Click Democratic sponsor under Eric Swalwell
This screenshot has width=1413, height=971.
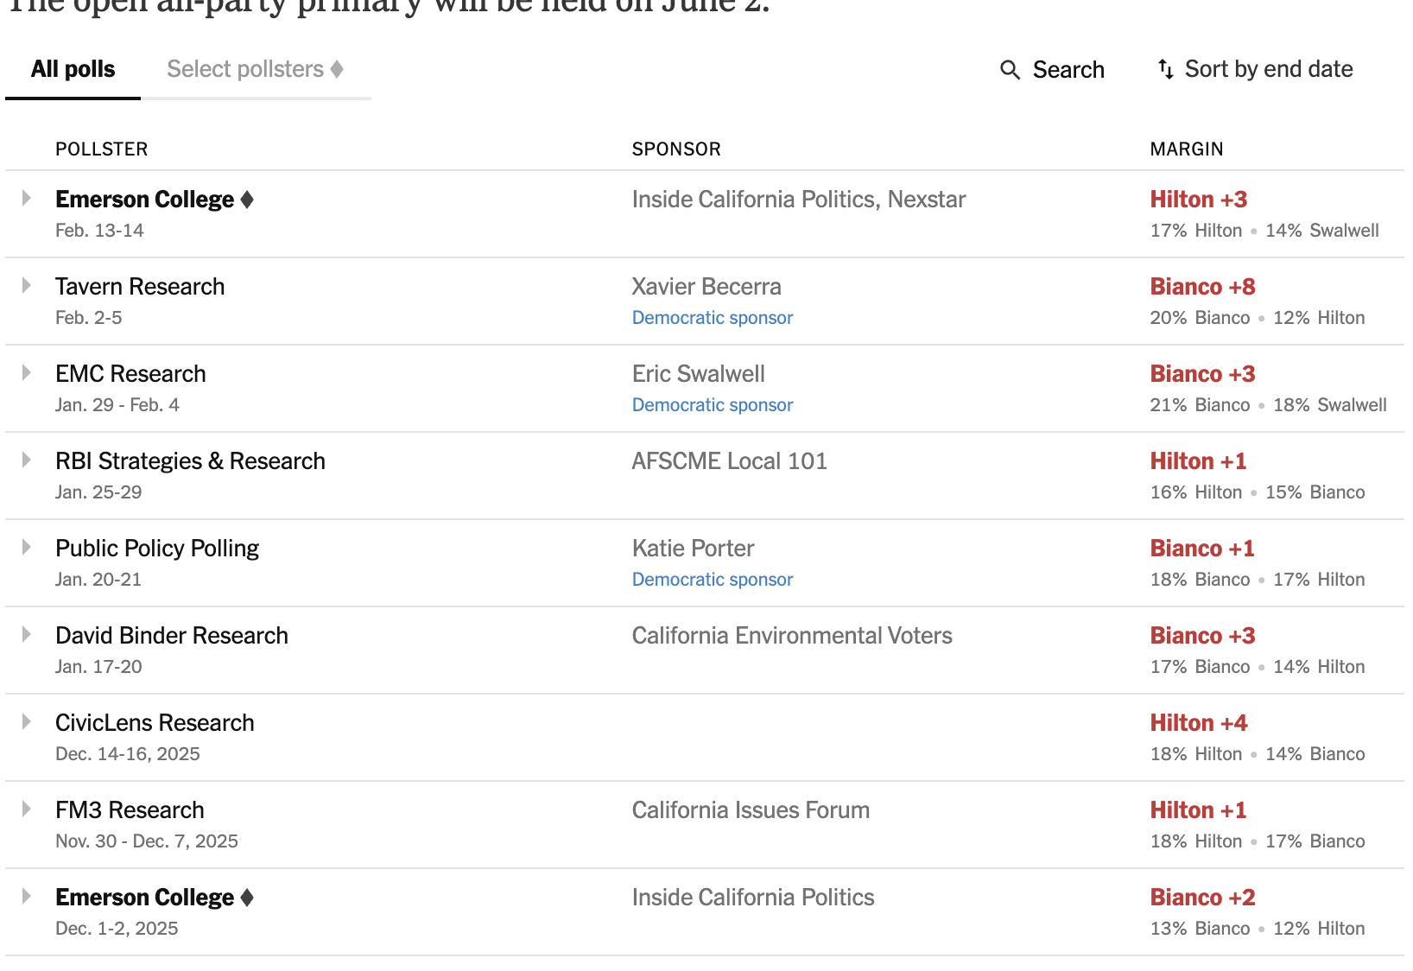(x=712, y=405)
